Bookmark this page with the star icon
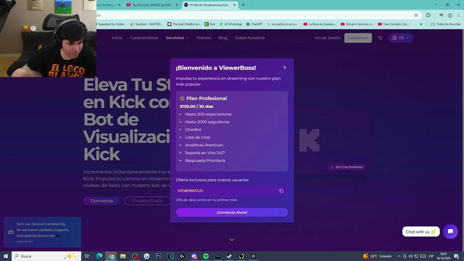This screenshot has width=464, height=261. click(x=416, y=15)
